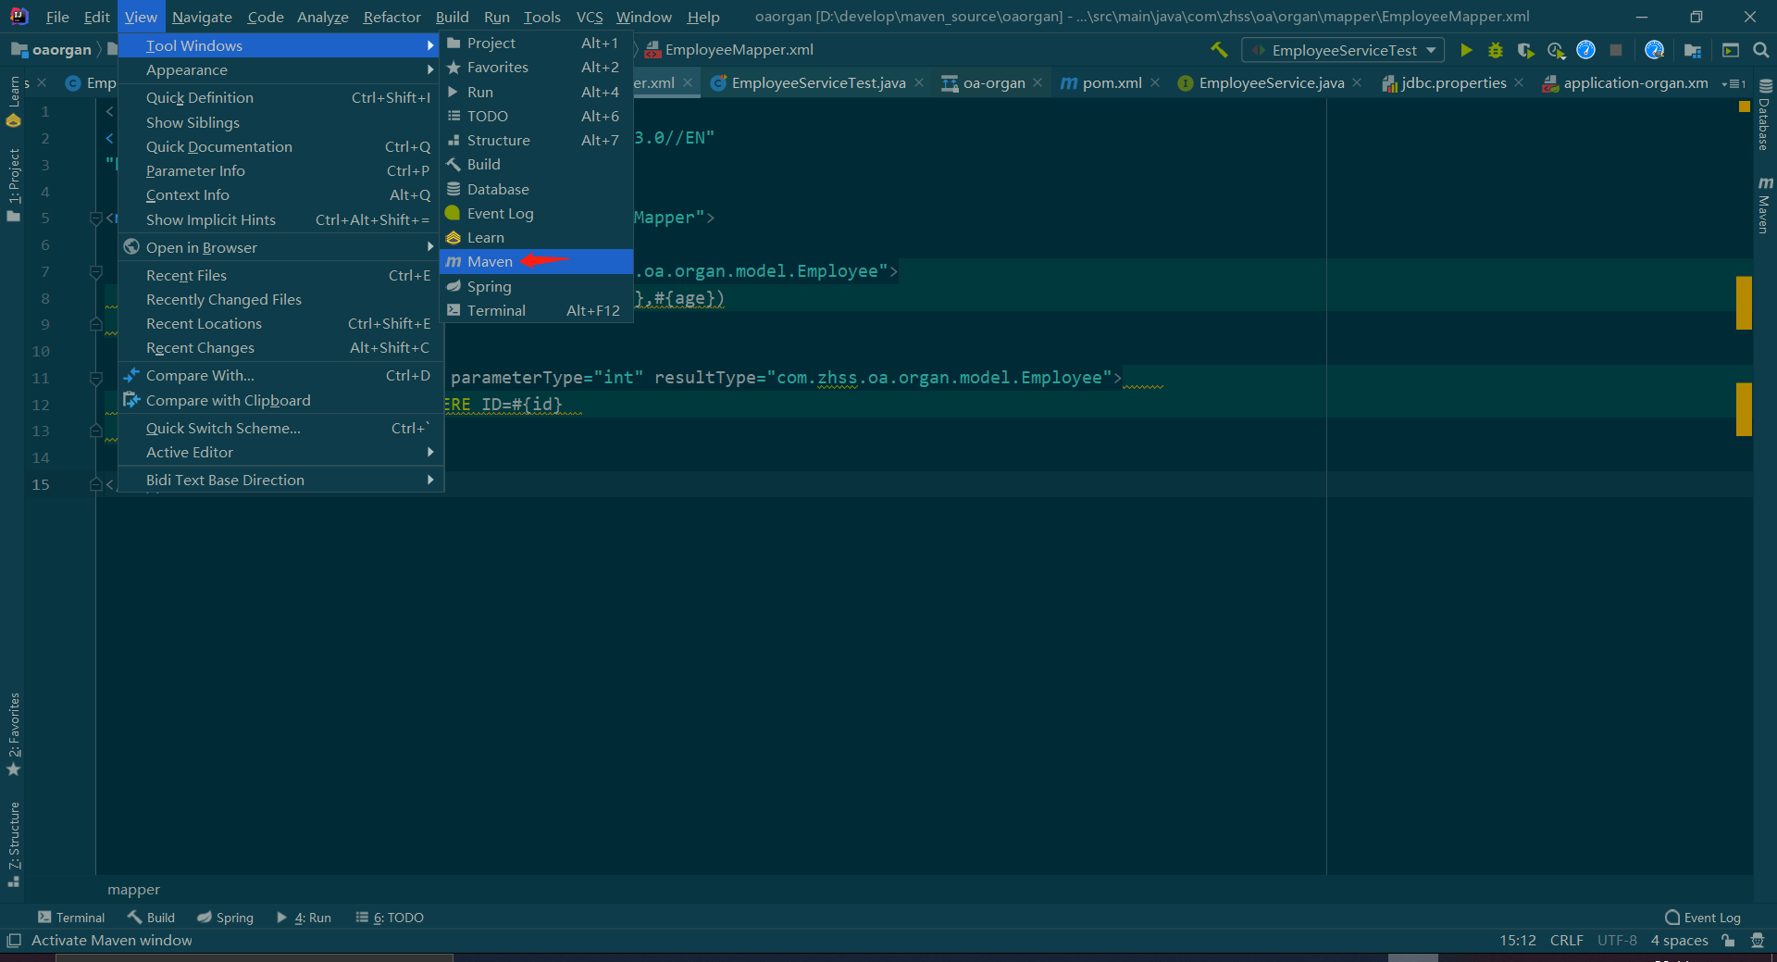The height and width of the screenshot is (962, 1777).
Task: Click mapper breadcrumb below editor
Action: click(x=133, y=890)
